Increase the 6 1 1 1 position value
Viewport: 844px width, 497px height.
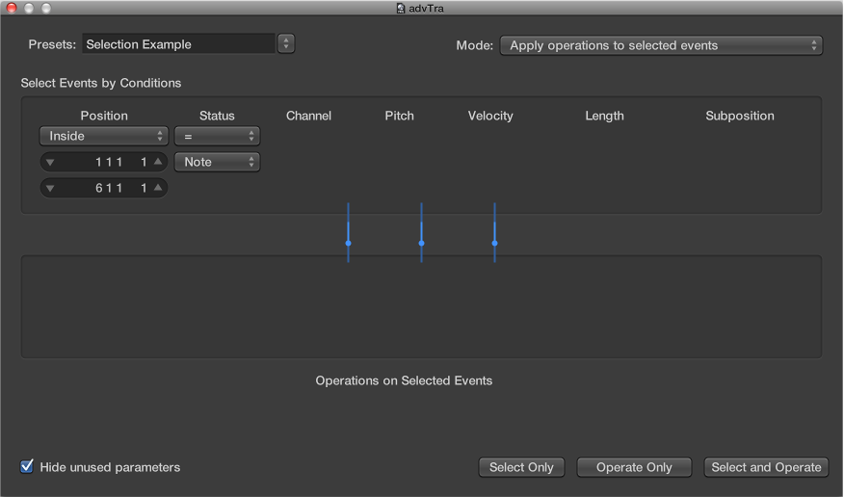coord(158,188)
